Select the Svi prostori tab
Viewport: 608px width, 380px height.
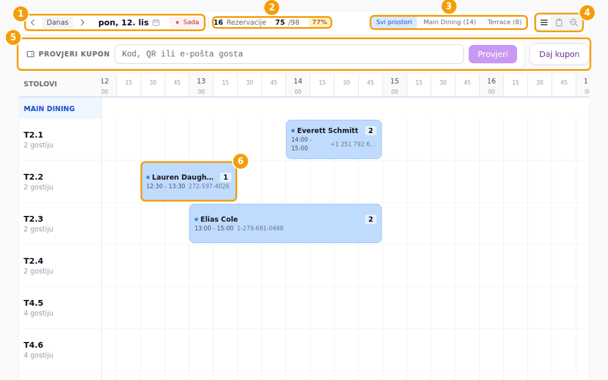click(x=394, y=22)
